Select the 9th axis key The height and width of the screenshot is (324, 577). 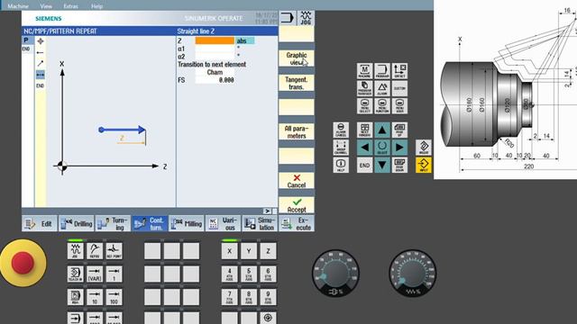[x=268, y=297]
